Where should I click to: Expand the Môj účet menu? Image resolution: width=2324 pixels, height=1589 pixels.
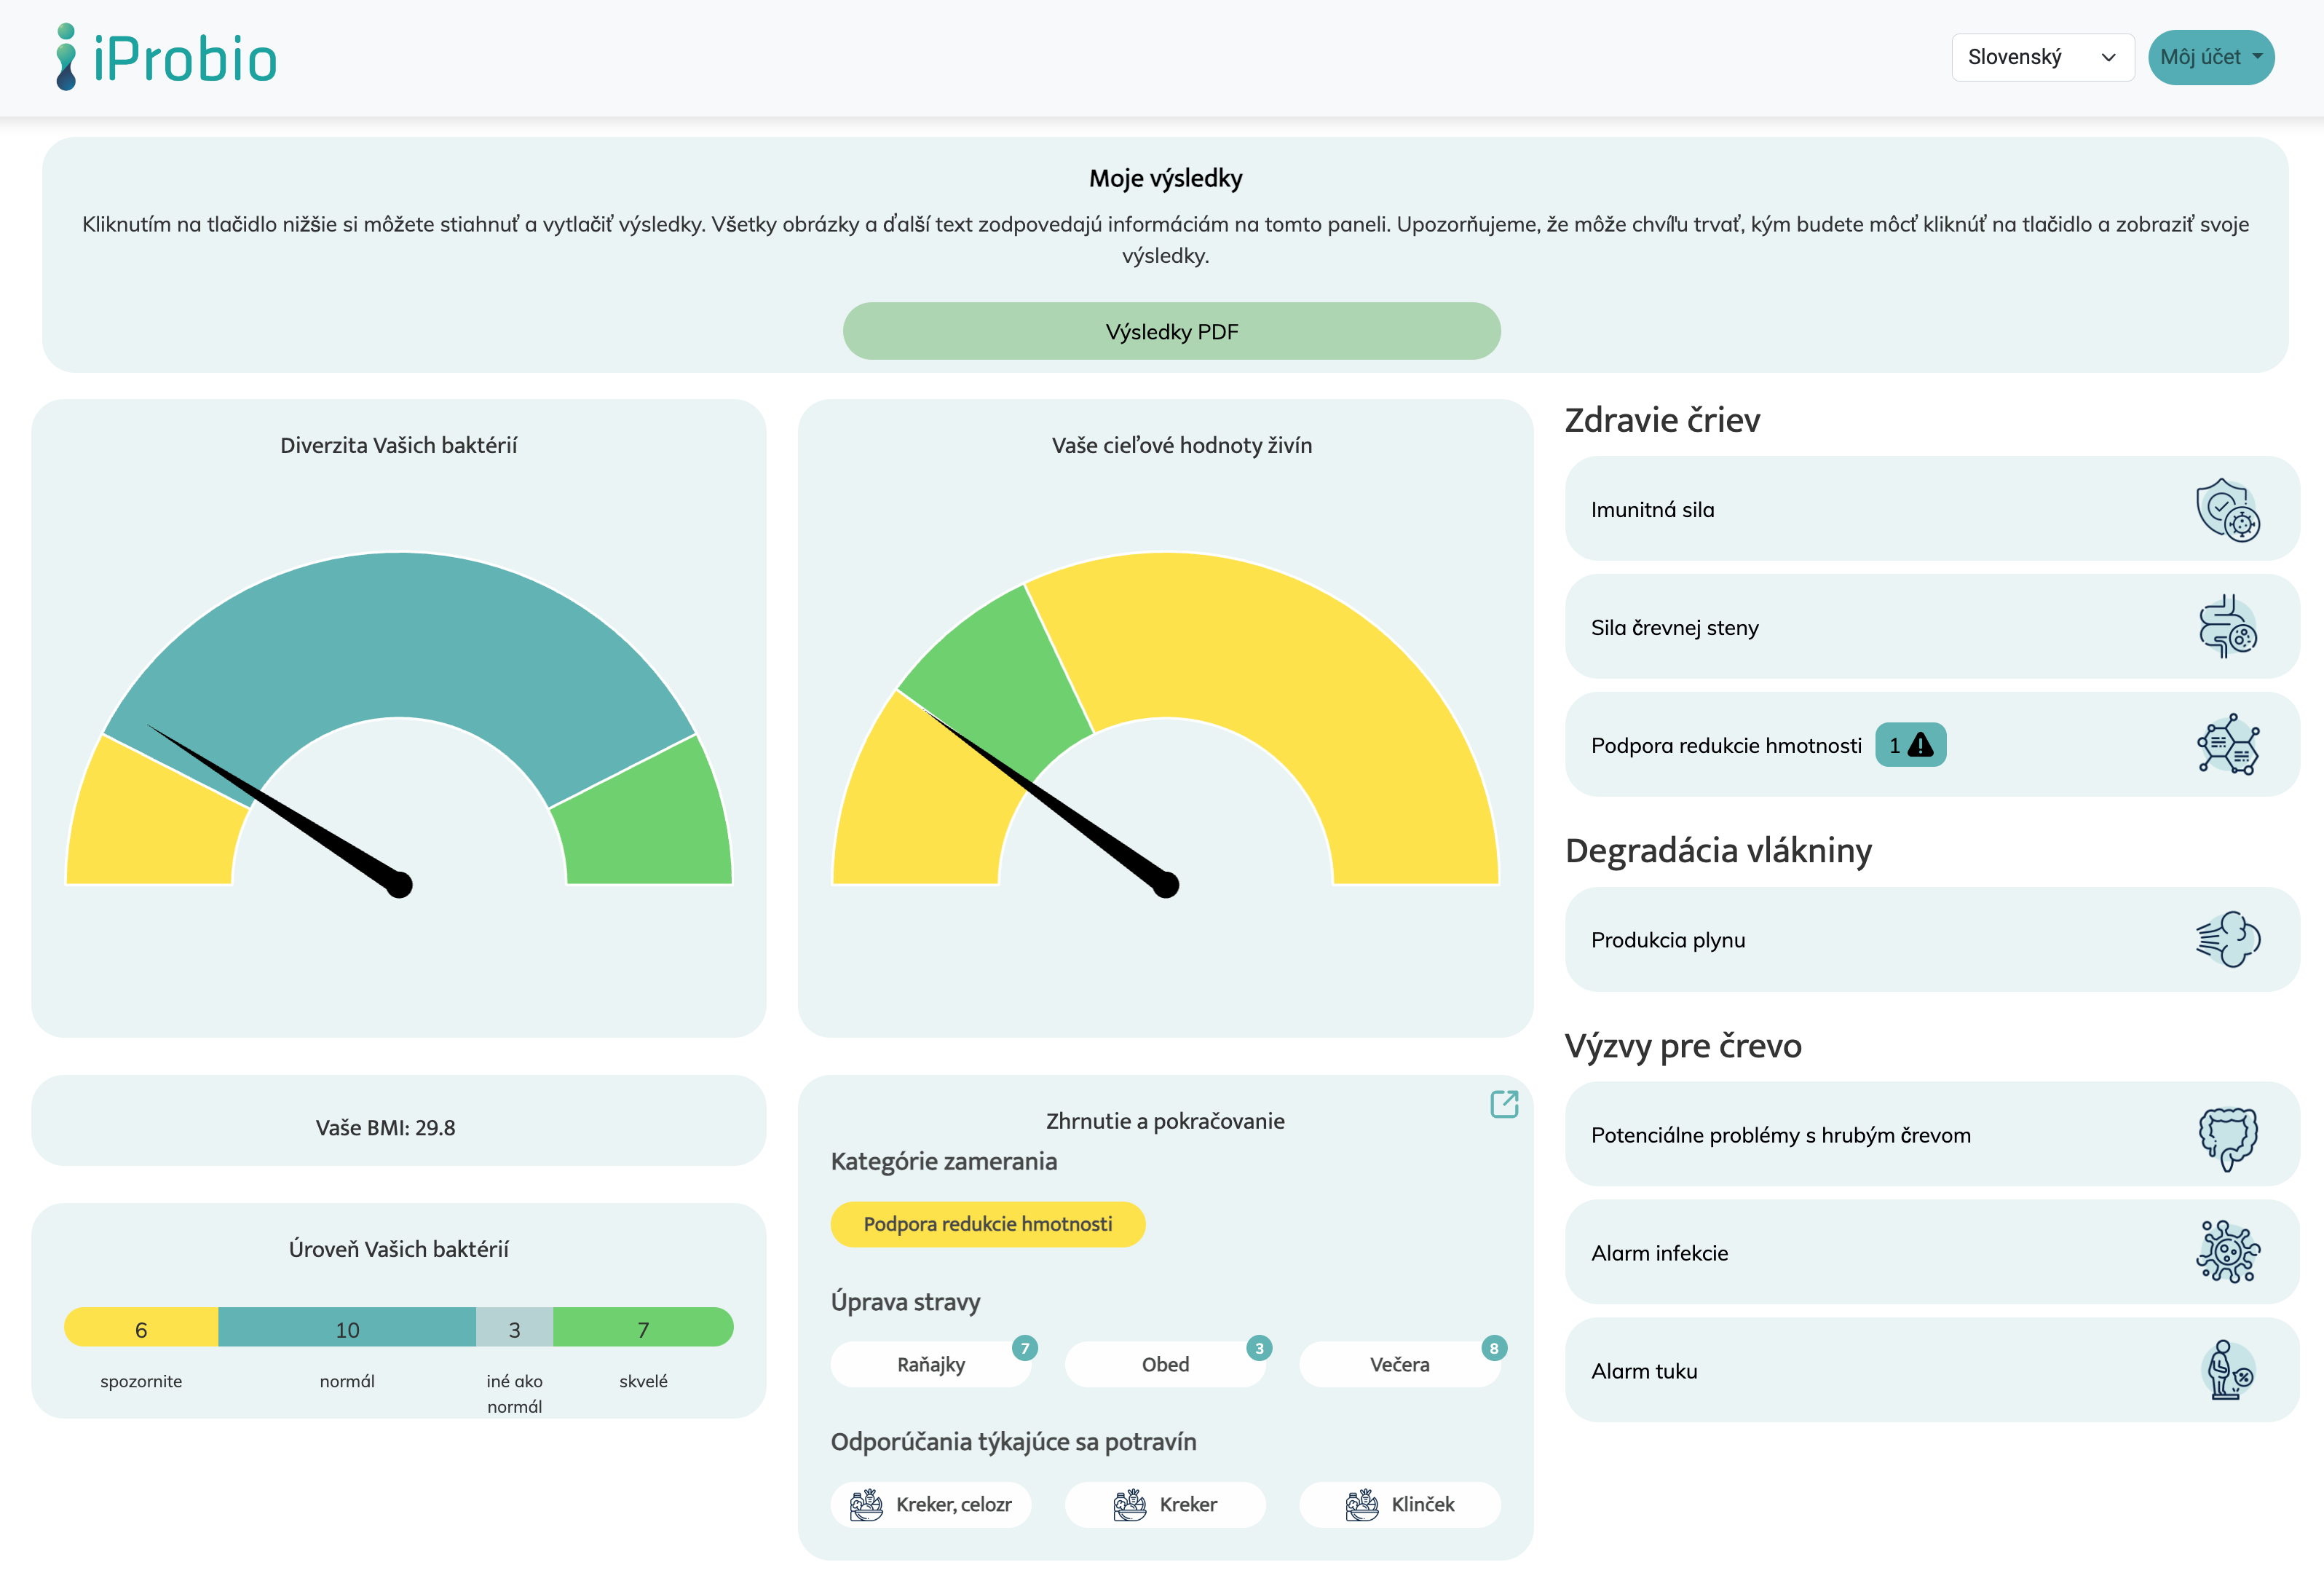[2211, 57]
